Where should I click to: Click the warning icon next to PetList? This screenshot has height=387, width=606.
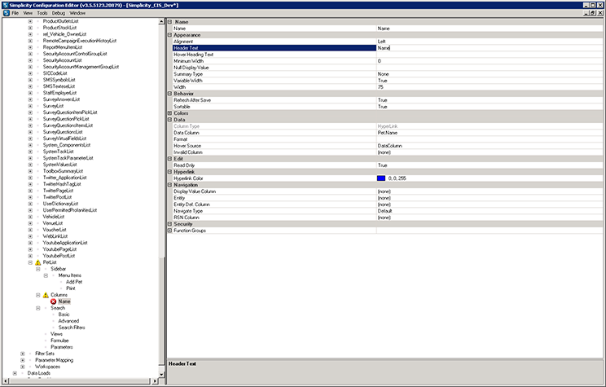click(37, 262)
